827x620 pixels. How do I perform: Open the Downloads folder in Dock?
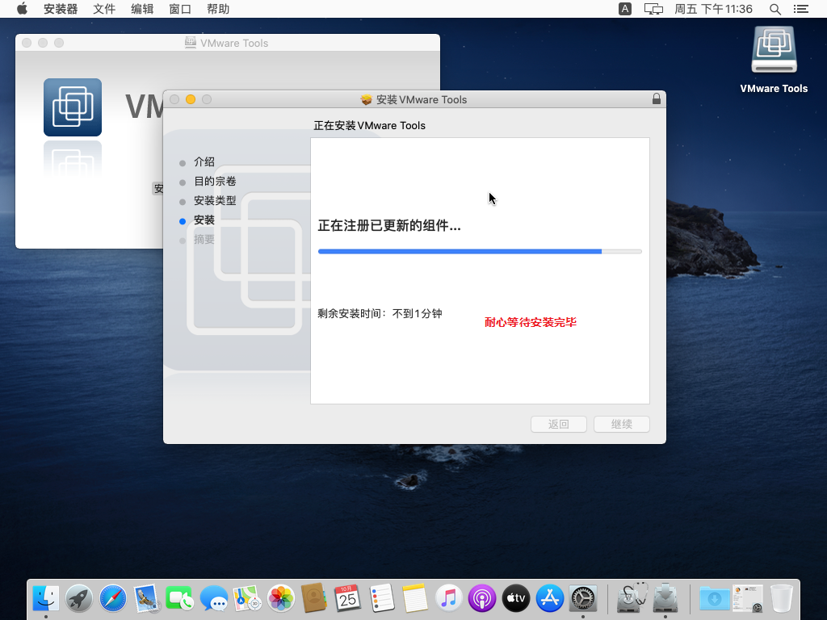coord(714,598)
